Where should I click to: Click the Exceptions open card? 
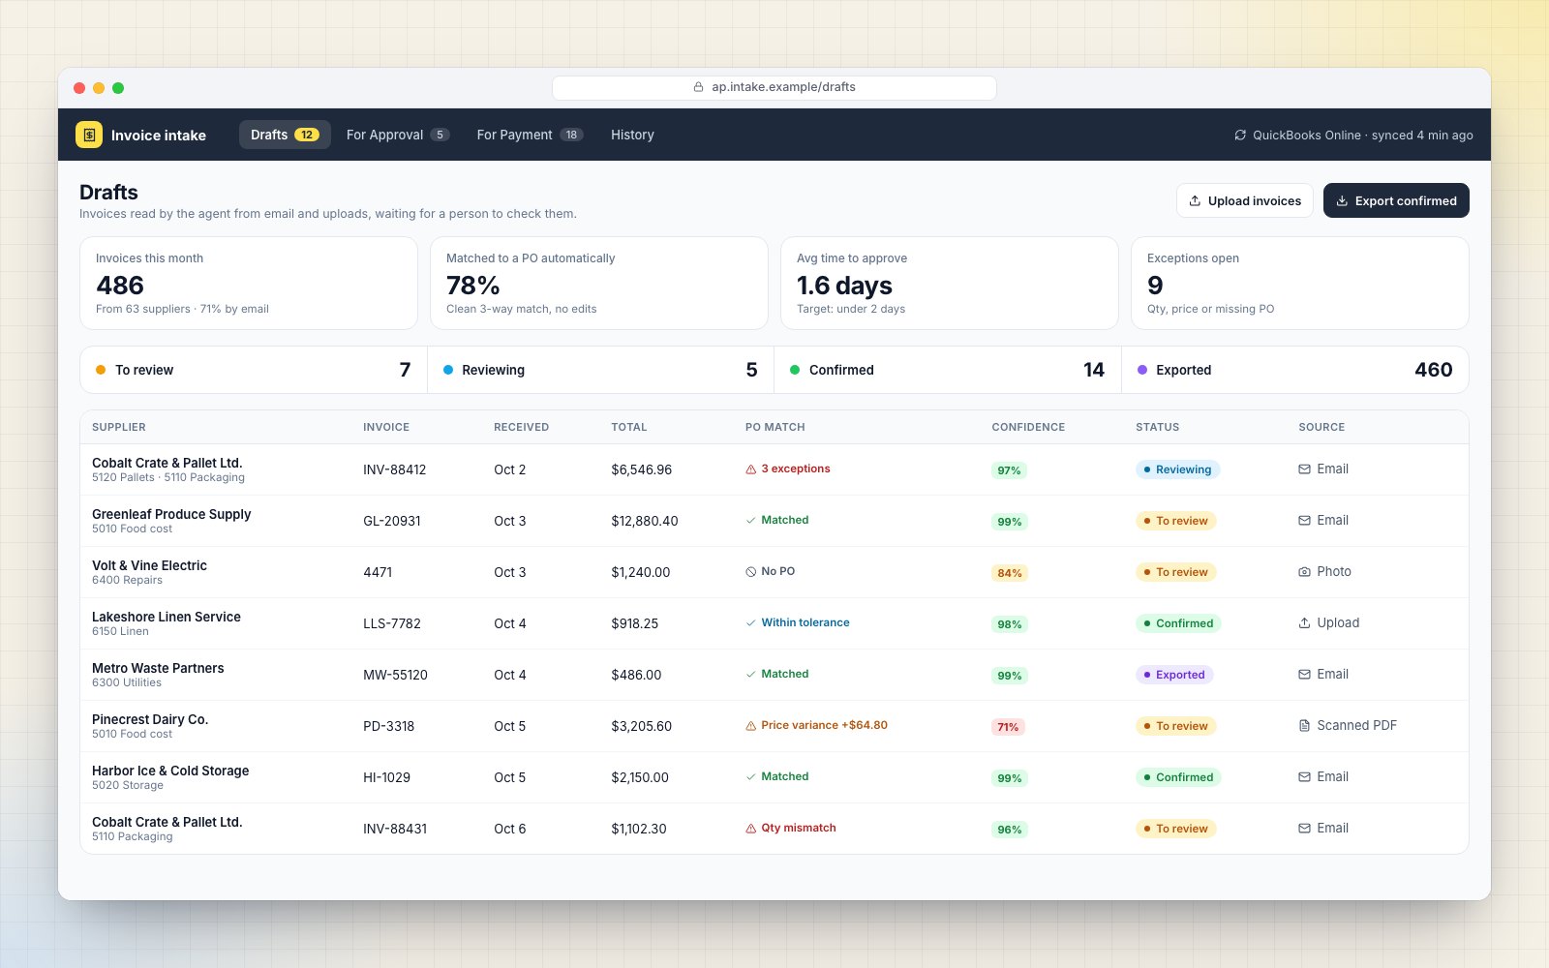[x=1300, y=284]
